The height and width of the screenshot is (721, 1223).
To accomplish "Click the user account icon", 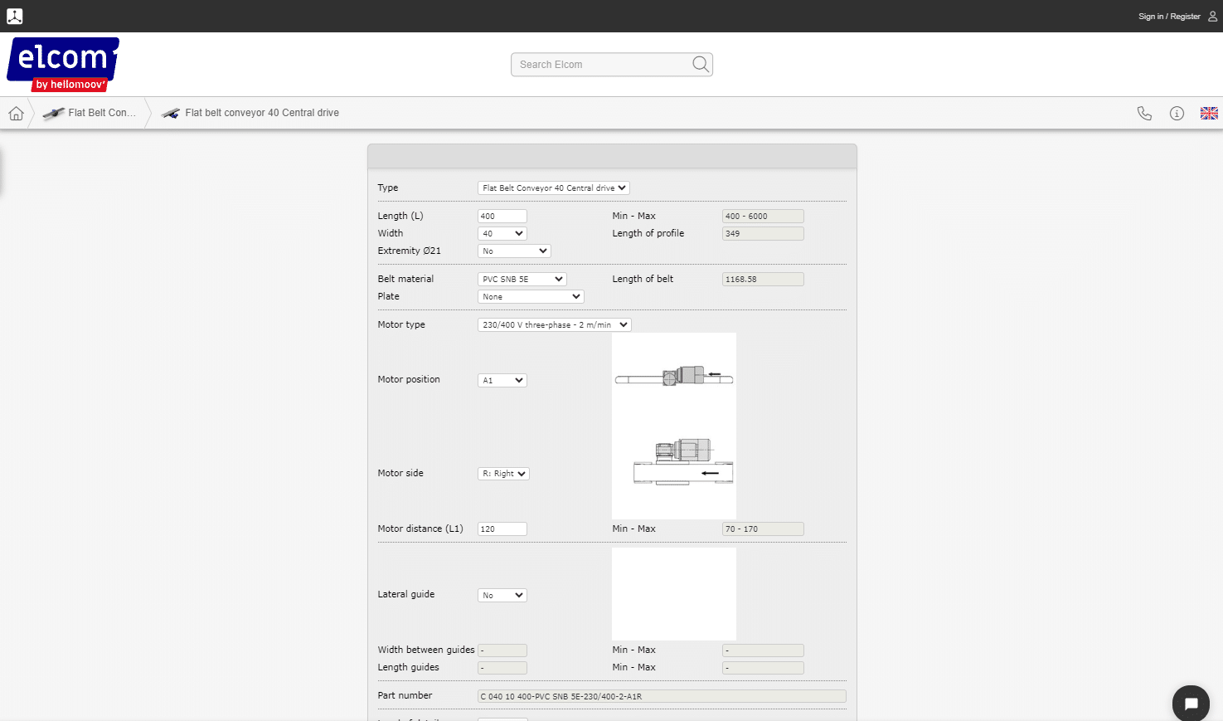I will coord(1212,16).
